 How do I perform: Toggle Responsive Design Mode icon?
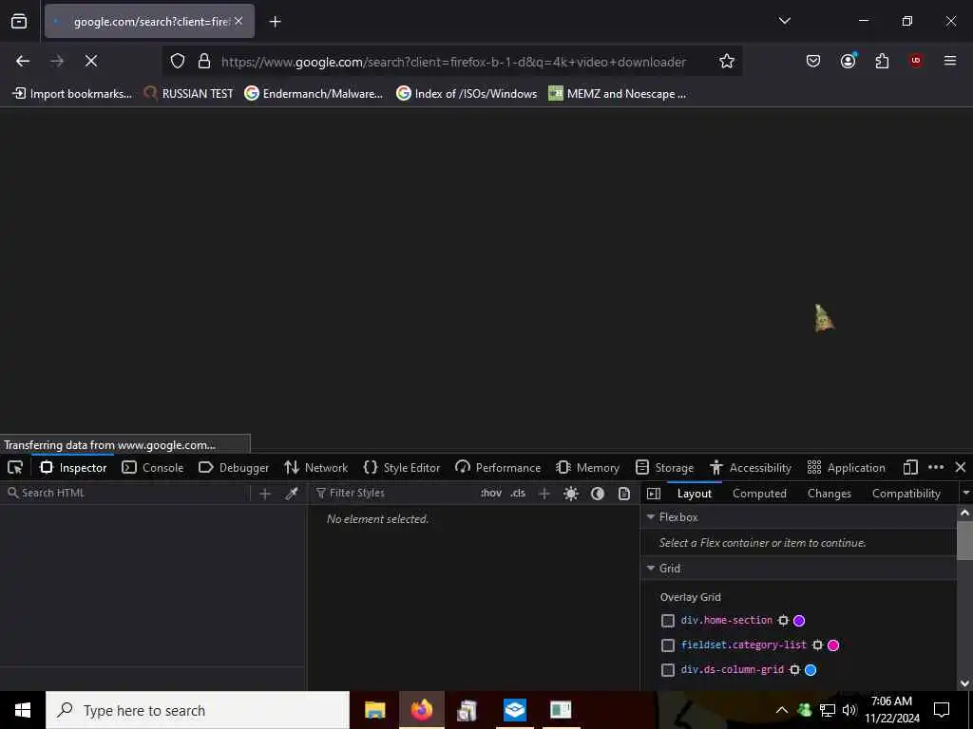click(x=909, y=467)
